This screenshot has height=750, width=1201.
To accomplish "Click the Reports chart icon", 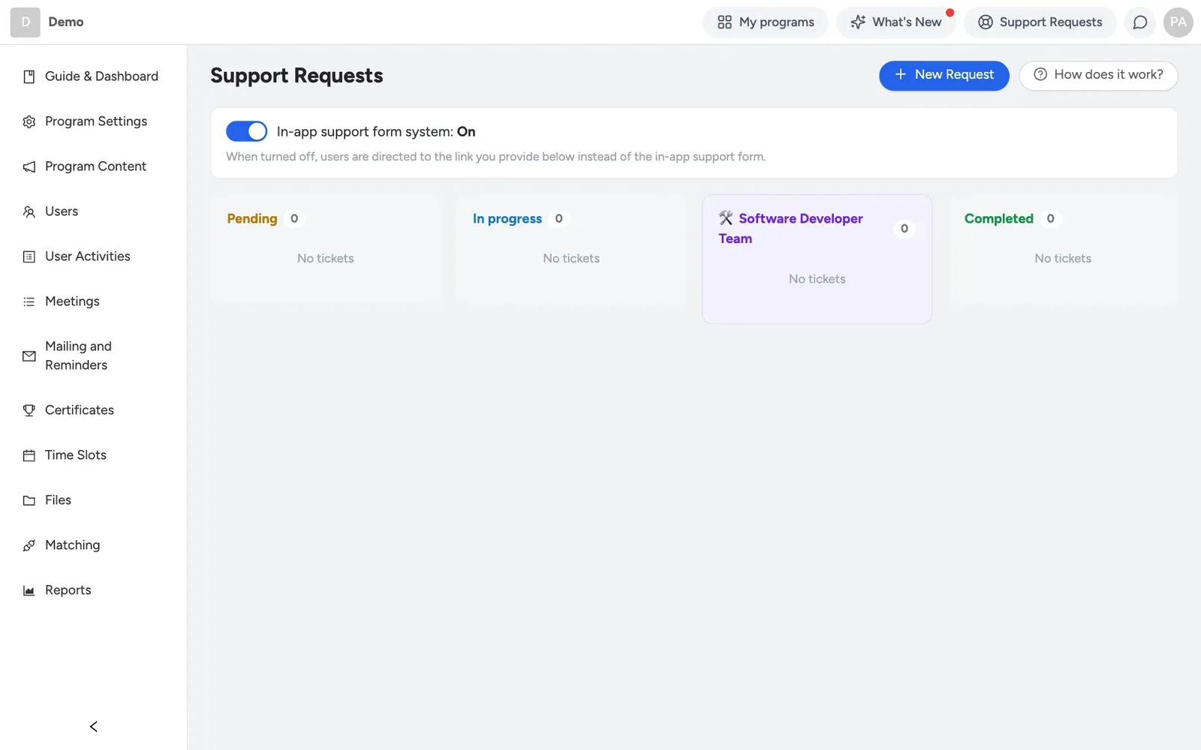I will click(x=29, y=590).
